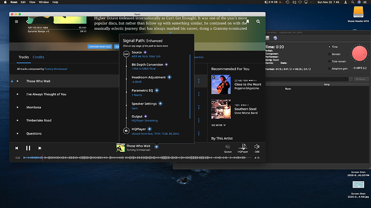371x208 pixels.
Task: Select the Remain radio button
Action: tap(330, 54)
